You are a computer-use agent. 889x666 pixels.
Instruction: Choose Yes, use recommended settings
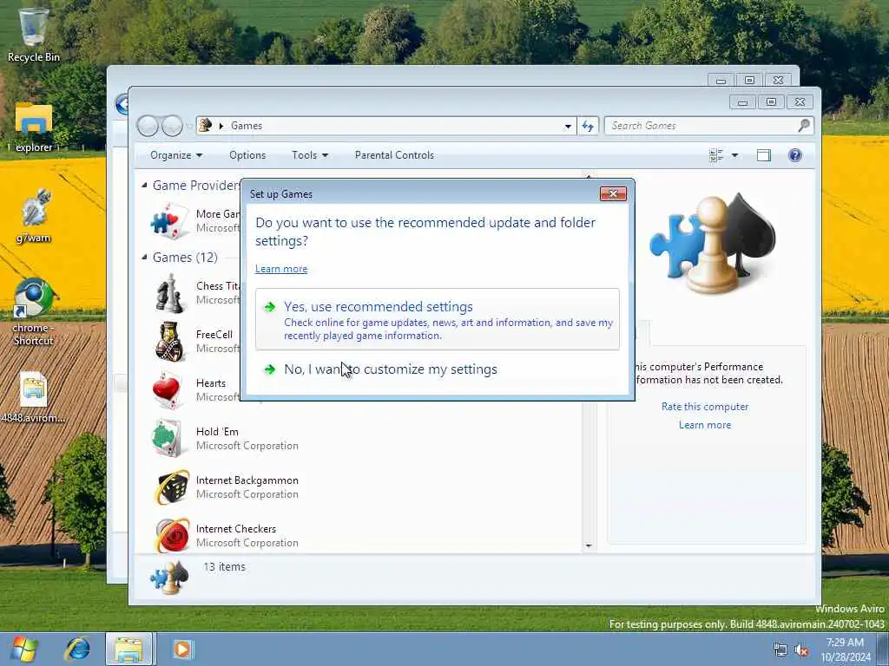[x=438, y=319]
